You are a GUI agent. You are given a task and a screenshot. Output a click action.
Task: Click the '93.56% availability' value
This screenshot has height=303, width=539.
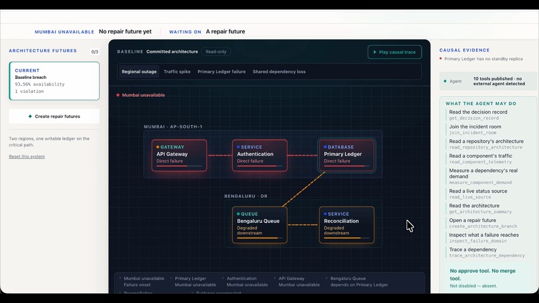(x=39, y=84)
